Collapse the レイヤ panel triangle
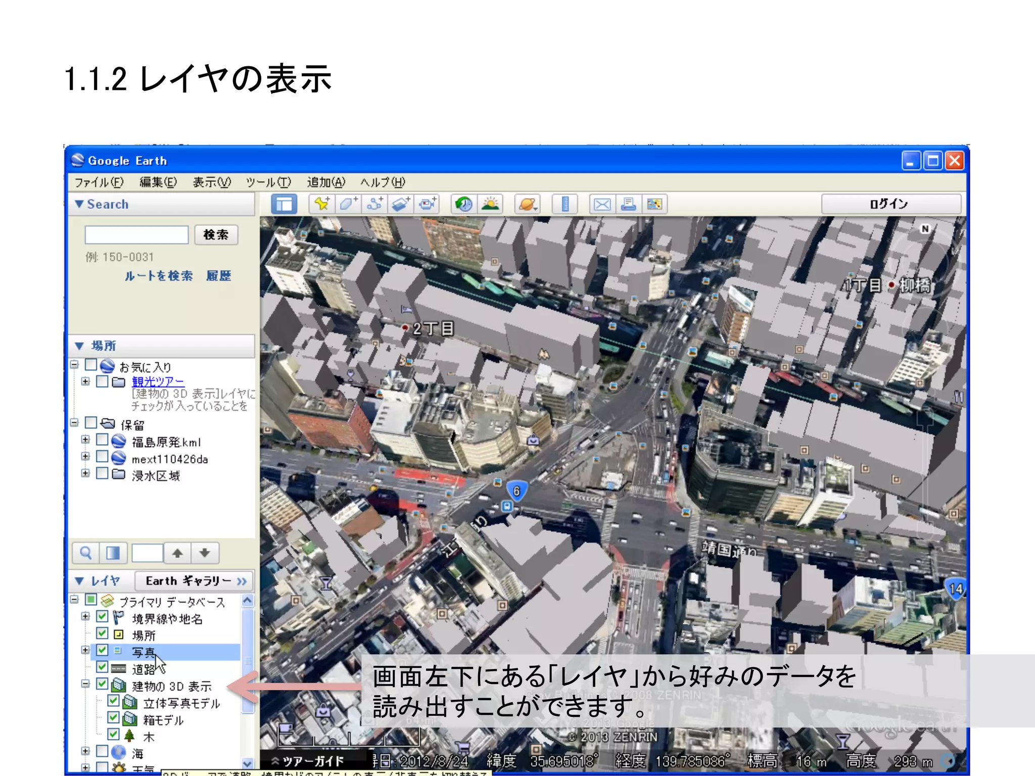 coord(79,581)
